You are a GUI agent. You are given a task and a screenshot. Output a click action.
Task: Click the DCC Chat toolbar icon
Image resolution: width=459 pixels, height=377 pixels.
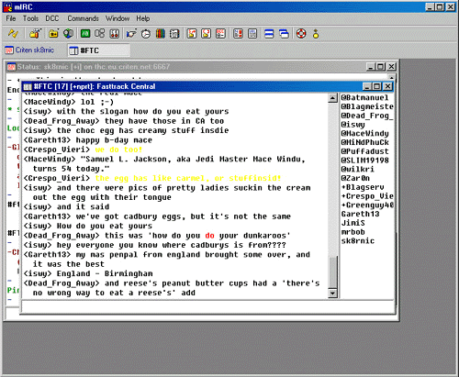click(x=207, y=33)
